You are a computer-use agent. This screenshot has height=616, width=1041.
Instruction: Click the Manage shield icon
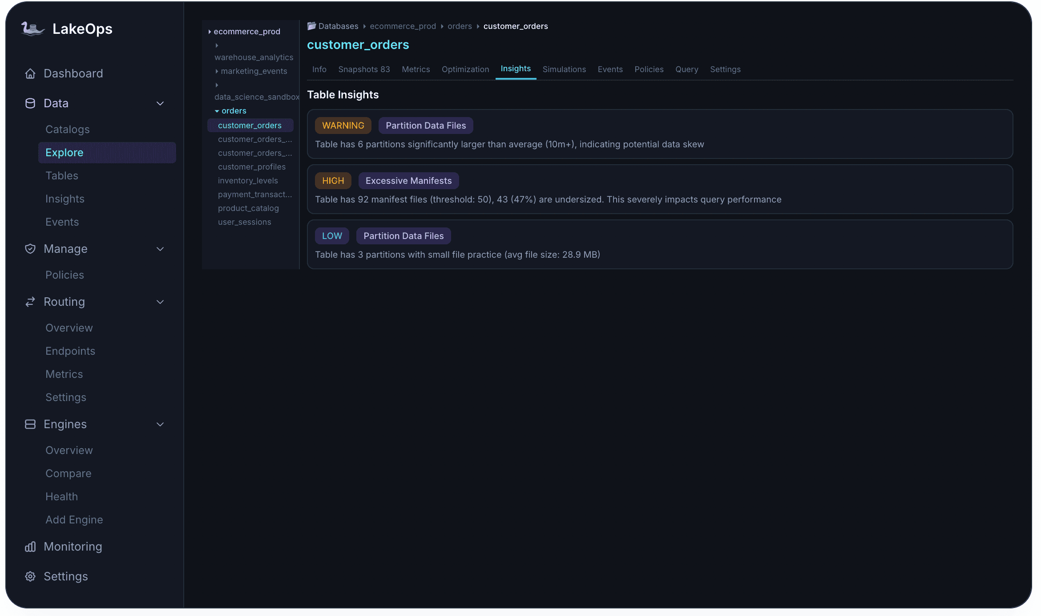pos(30,249)
